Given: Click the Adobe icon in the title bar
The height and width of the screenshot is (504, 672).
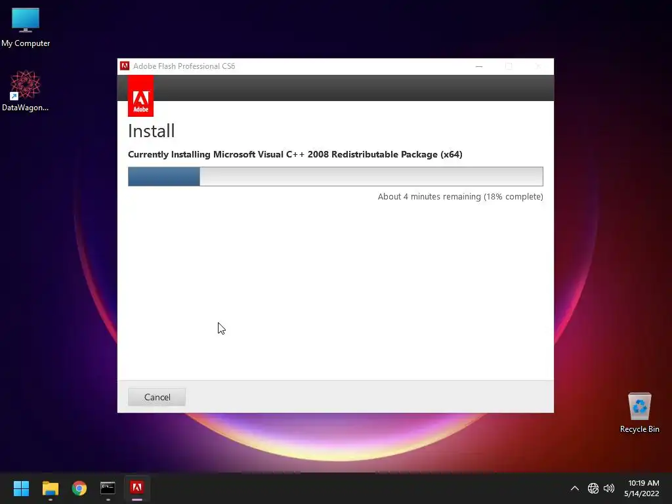Looking at the screenshot, I should tap(125, 66).
